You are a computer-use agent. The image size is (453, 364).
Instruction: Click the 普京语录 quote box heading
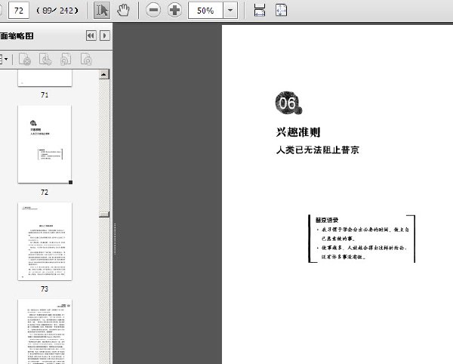click(x=327, y=220)
